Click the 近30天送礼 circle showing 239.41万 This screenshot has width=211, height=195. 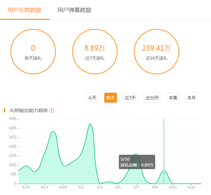tap(157, 52)
